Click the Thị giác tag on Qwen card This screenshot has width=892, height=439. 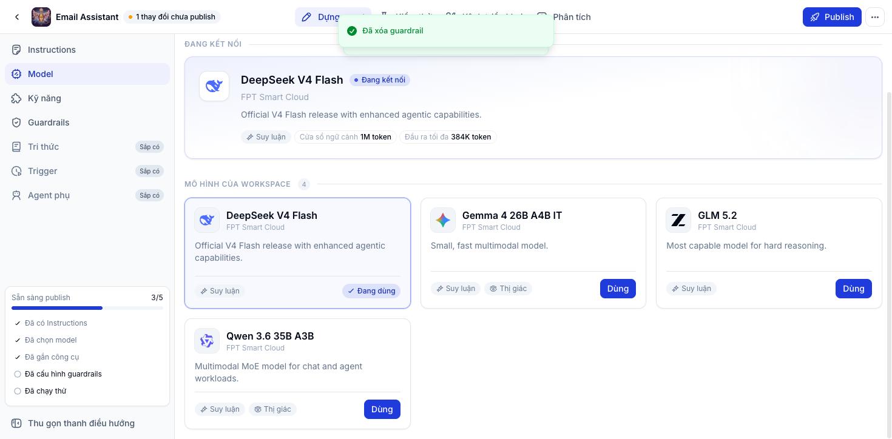[272, 409]
